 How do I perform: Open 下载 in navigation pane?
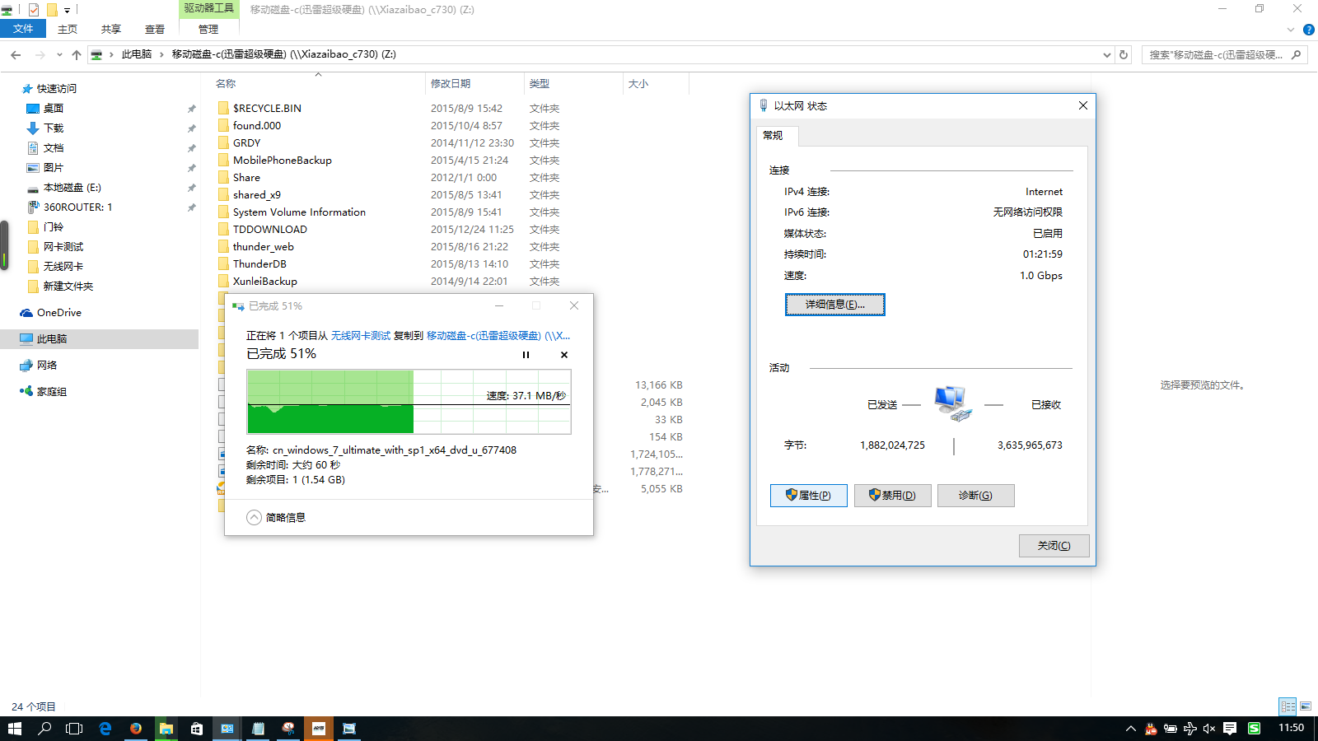[54, 128]
